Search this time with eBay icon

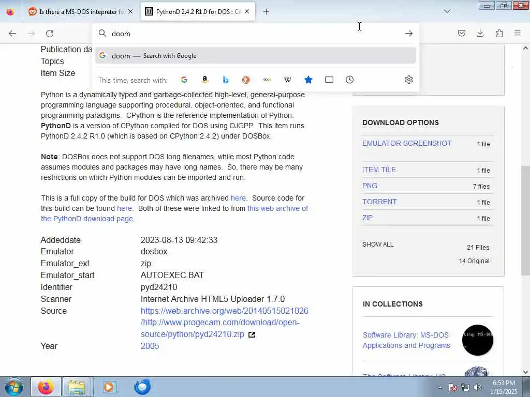coord(267,80)
